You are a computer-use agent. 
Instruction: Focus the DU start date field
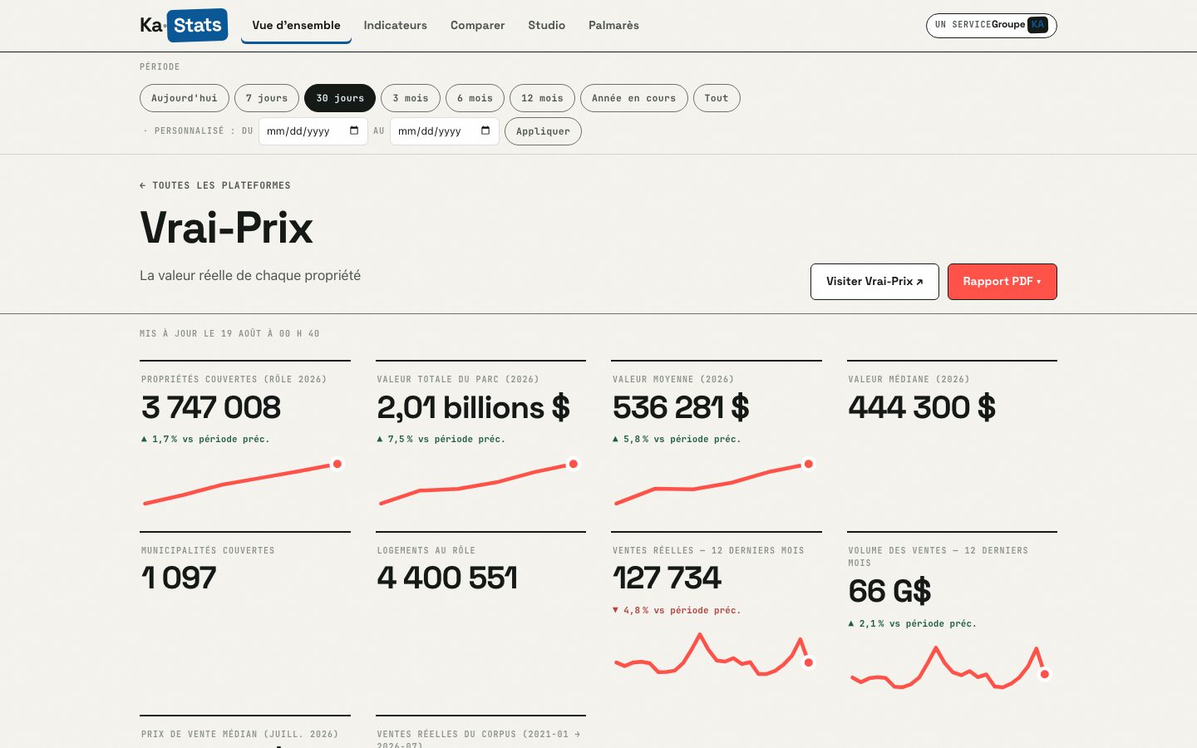pyautogui.click(x=313, y=131)
